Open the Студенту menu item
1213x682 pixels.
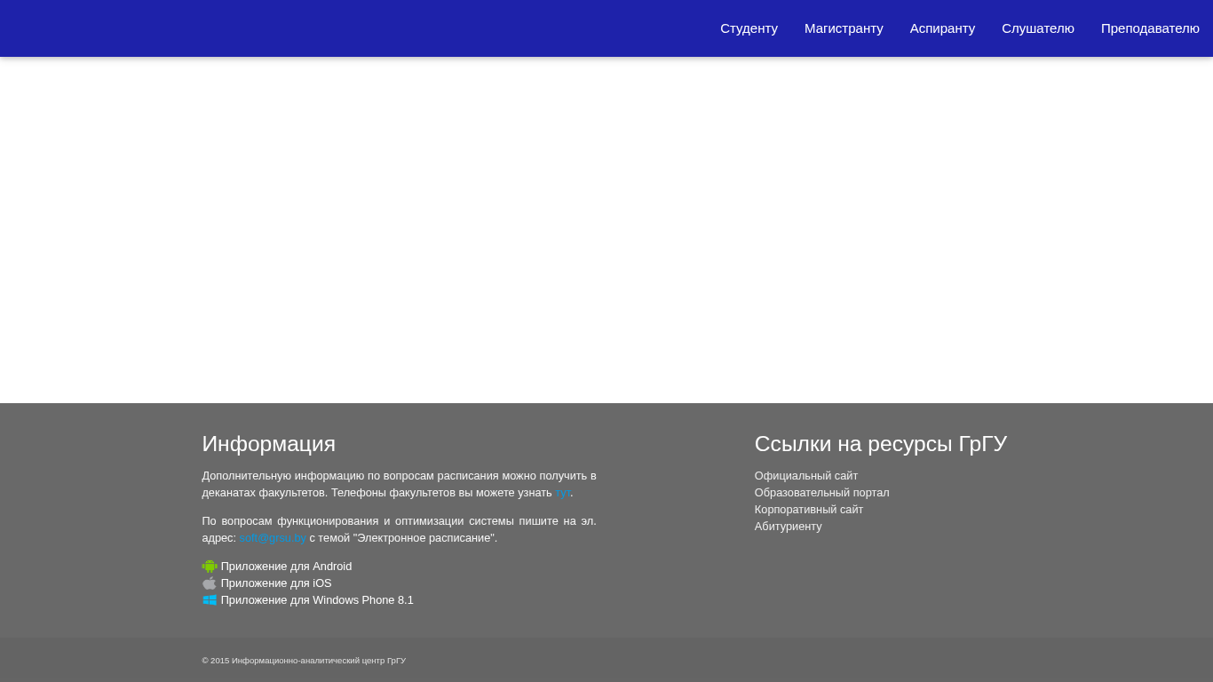coord(749,28)
